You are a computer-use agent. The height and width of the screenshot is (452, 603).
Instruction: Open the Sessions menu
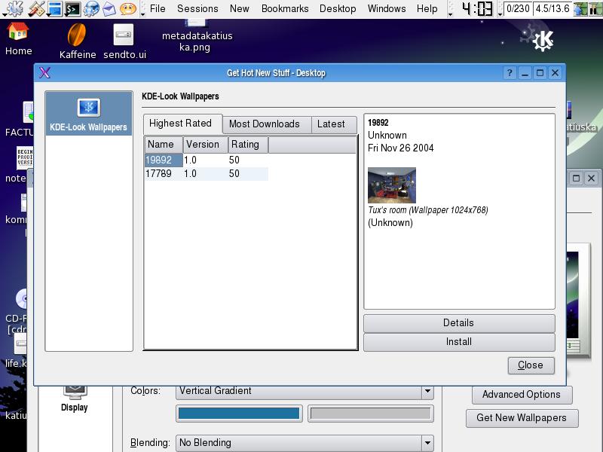tap(197, 8)
